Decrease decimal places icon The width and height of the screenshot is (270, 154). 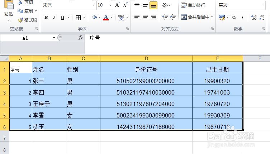pos(262,18)
